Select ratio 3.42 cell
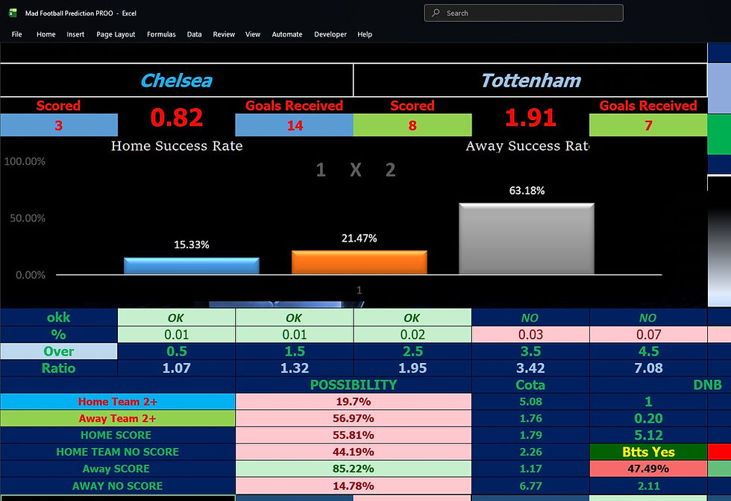The width and height of the screenshot is (731, 501). coord(530,368)
